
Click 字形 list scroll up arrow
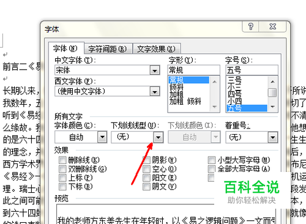(x=214, y=82)
